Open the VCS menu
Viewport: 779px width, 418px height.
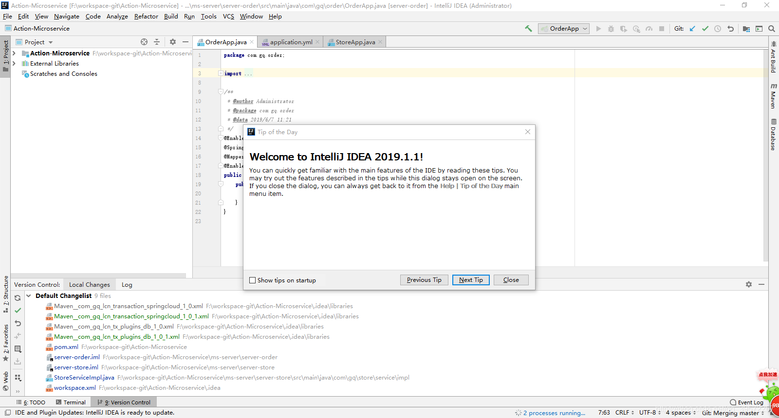click(228, 16)
